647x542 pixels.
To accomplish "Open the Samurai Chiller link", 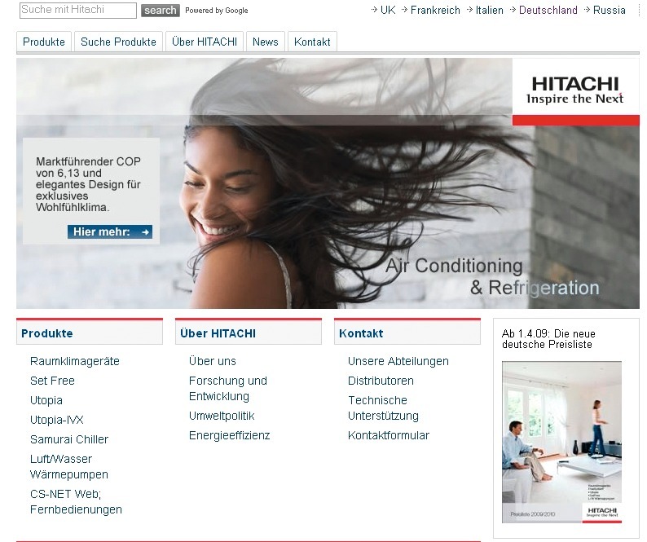I will coord(69,439).
